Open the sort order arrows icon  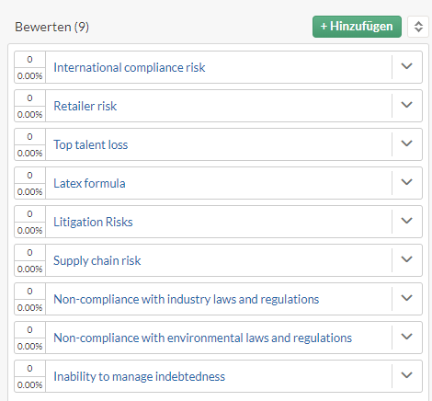coord(418,27)
